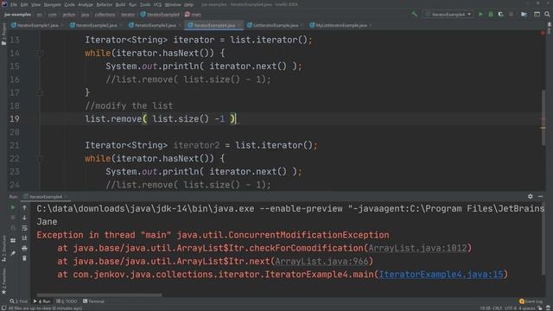Open ArrayList.java:966 stack trace link
This screenshot has width=553, height=311.
(321, 261)
